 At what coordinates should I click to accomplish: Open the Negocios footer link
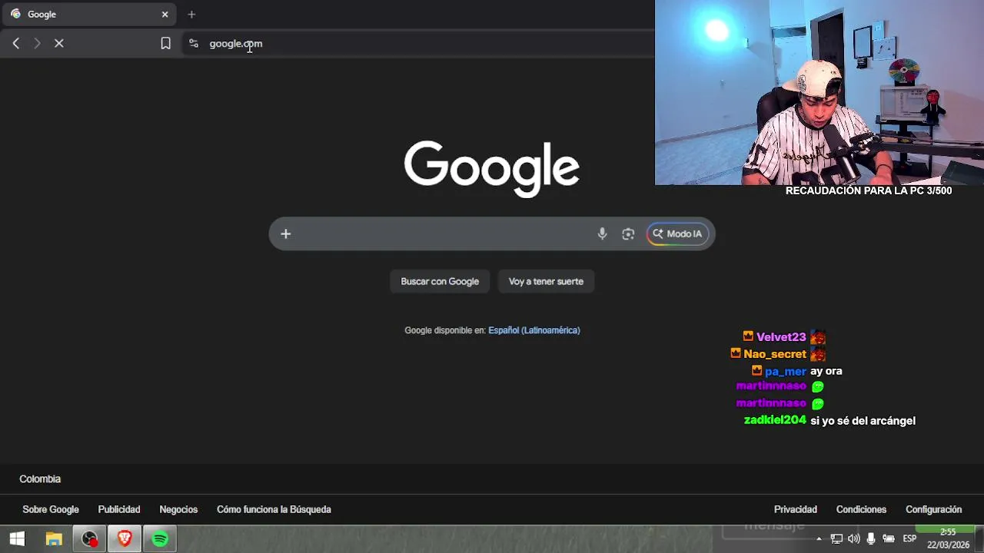(x=178, y=509)
